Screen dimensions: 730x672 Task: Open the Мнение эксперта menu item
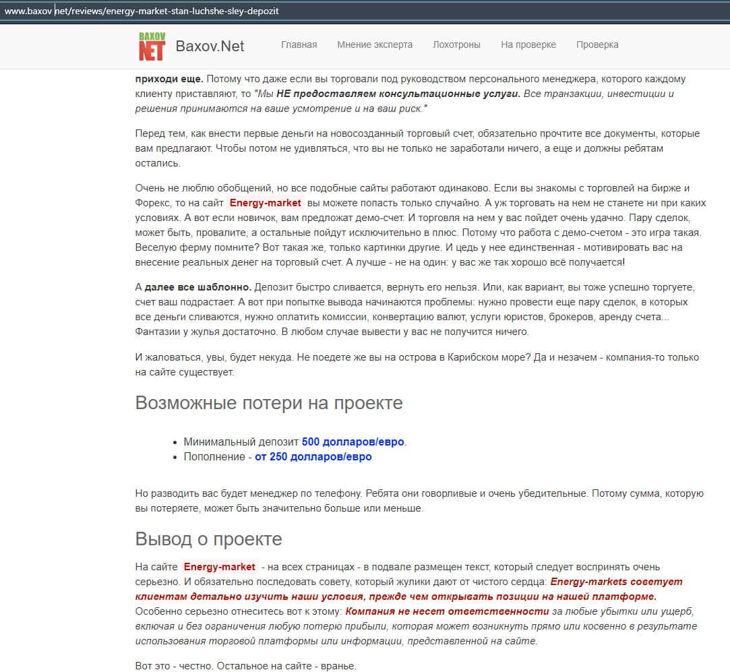[x=375, y=44]
